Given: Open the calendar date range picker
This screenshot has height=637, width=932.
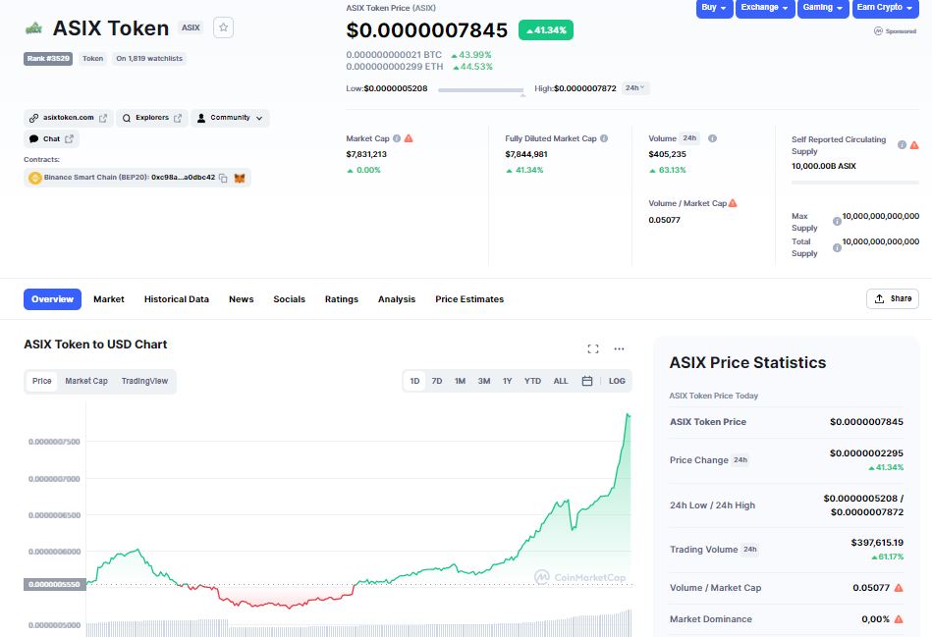Looking at the screenshot, I should pyautogui.click(x=587, y=381).
